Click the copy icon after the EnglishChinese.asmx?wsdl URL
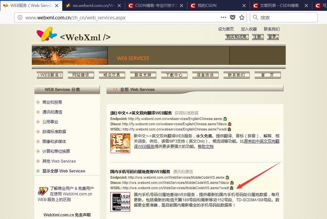The width and height of the screenshot is (327, 219). (x=229, y=129)
